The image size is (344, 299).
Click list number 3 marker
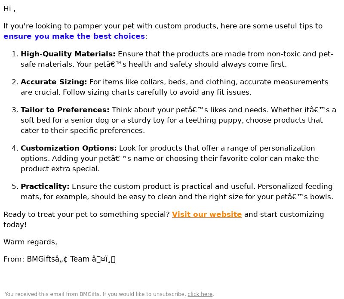click(x=15, y=110)
